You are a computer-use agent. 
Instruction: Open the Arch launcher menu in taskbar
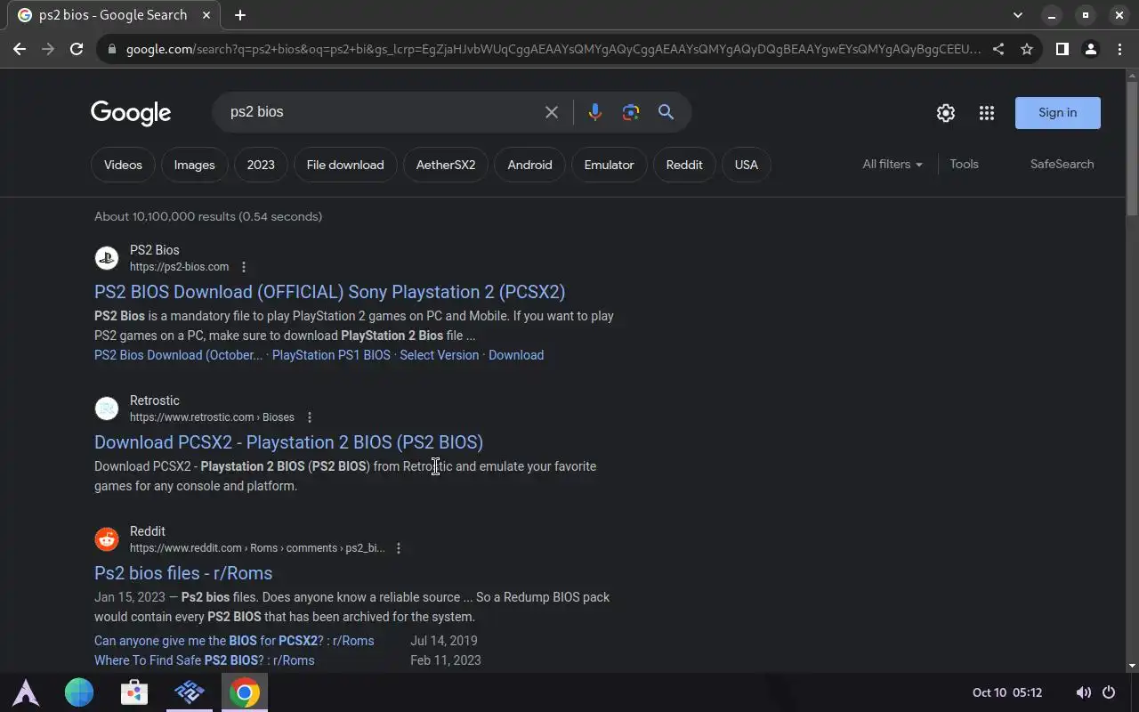click(x=25, y=692)
